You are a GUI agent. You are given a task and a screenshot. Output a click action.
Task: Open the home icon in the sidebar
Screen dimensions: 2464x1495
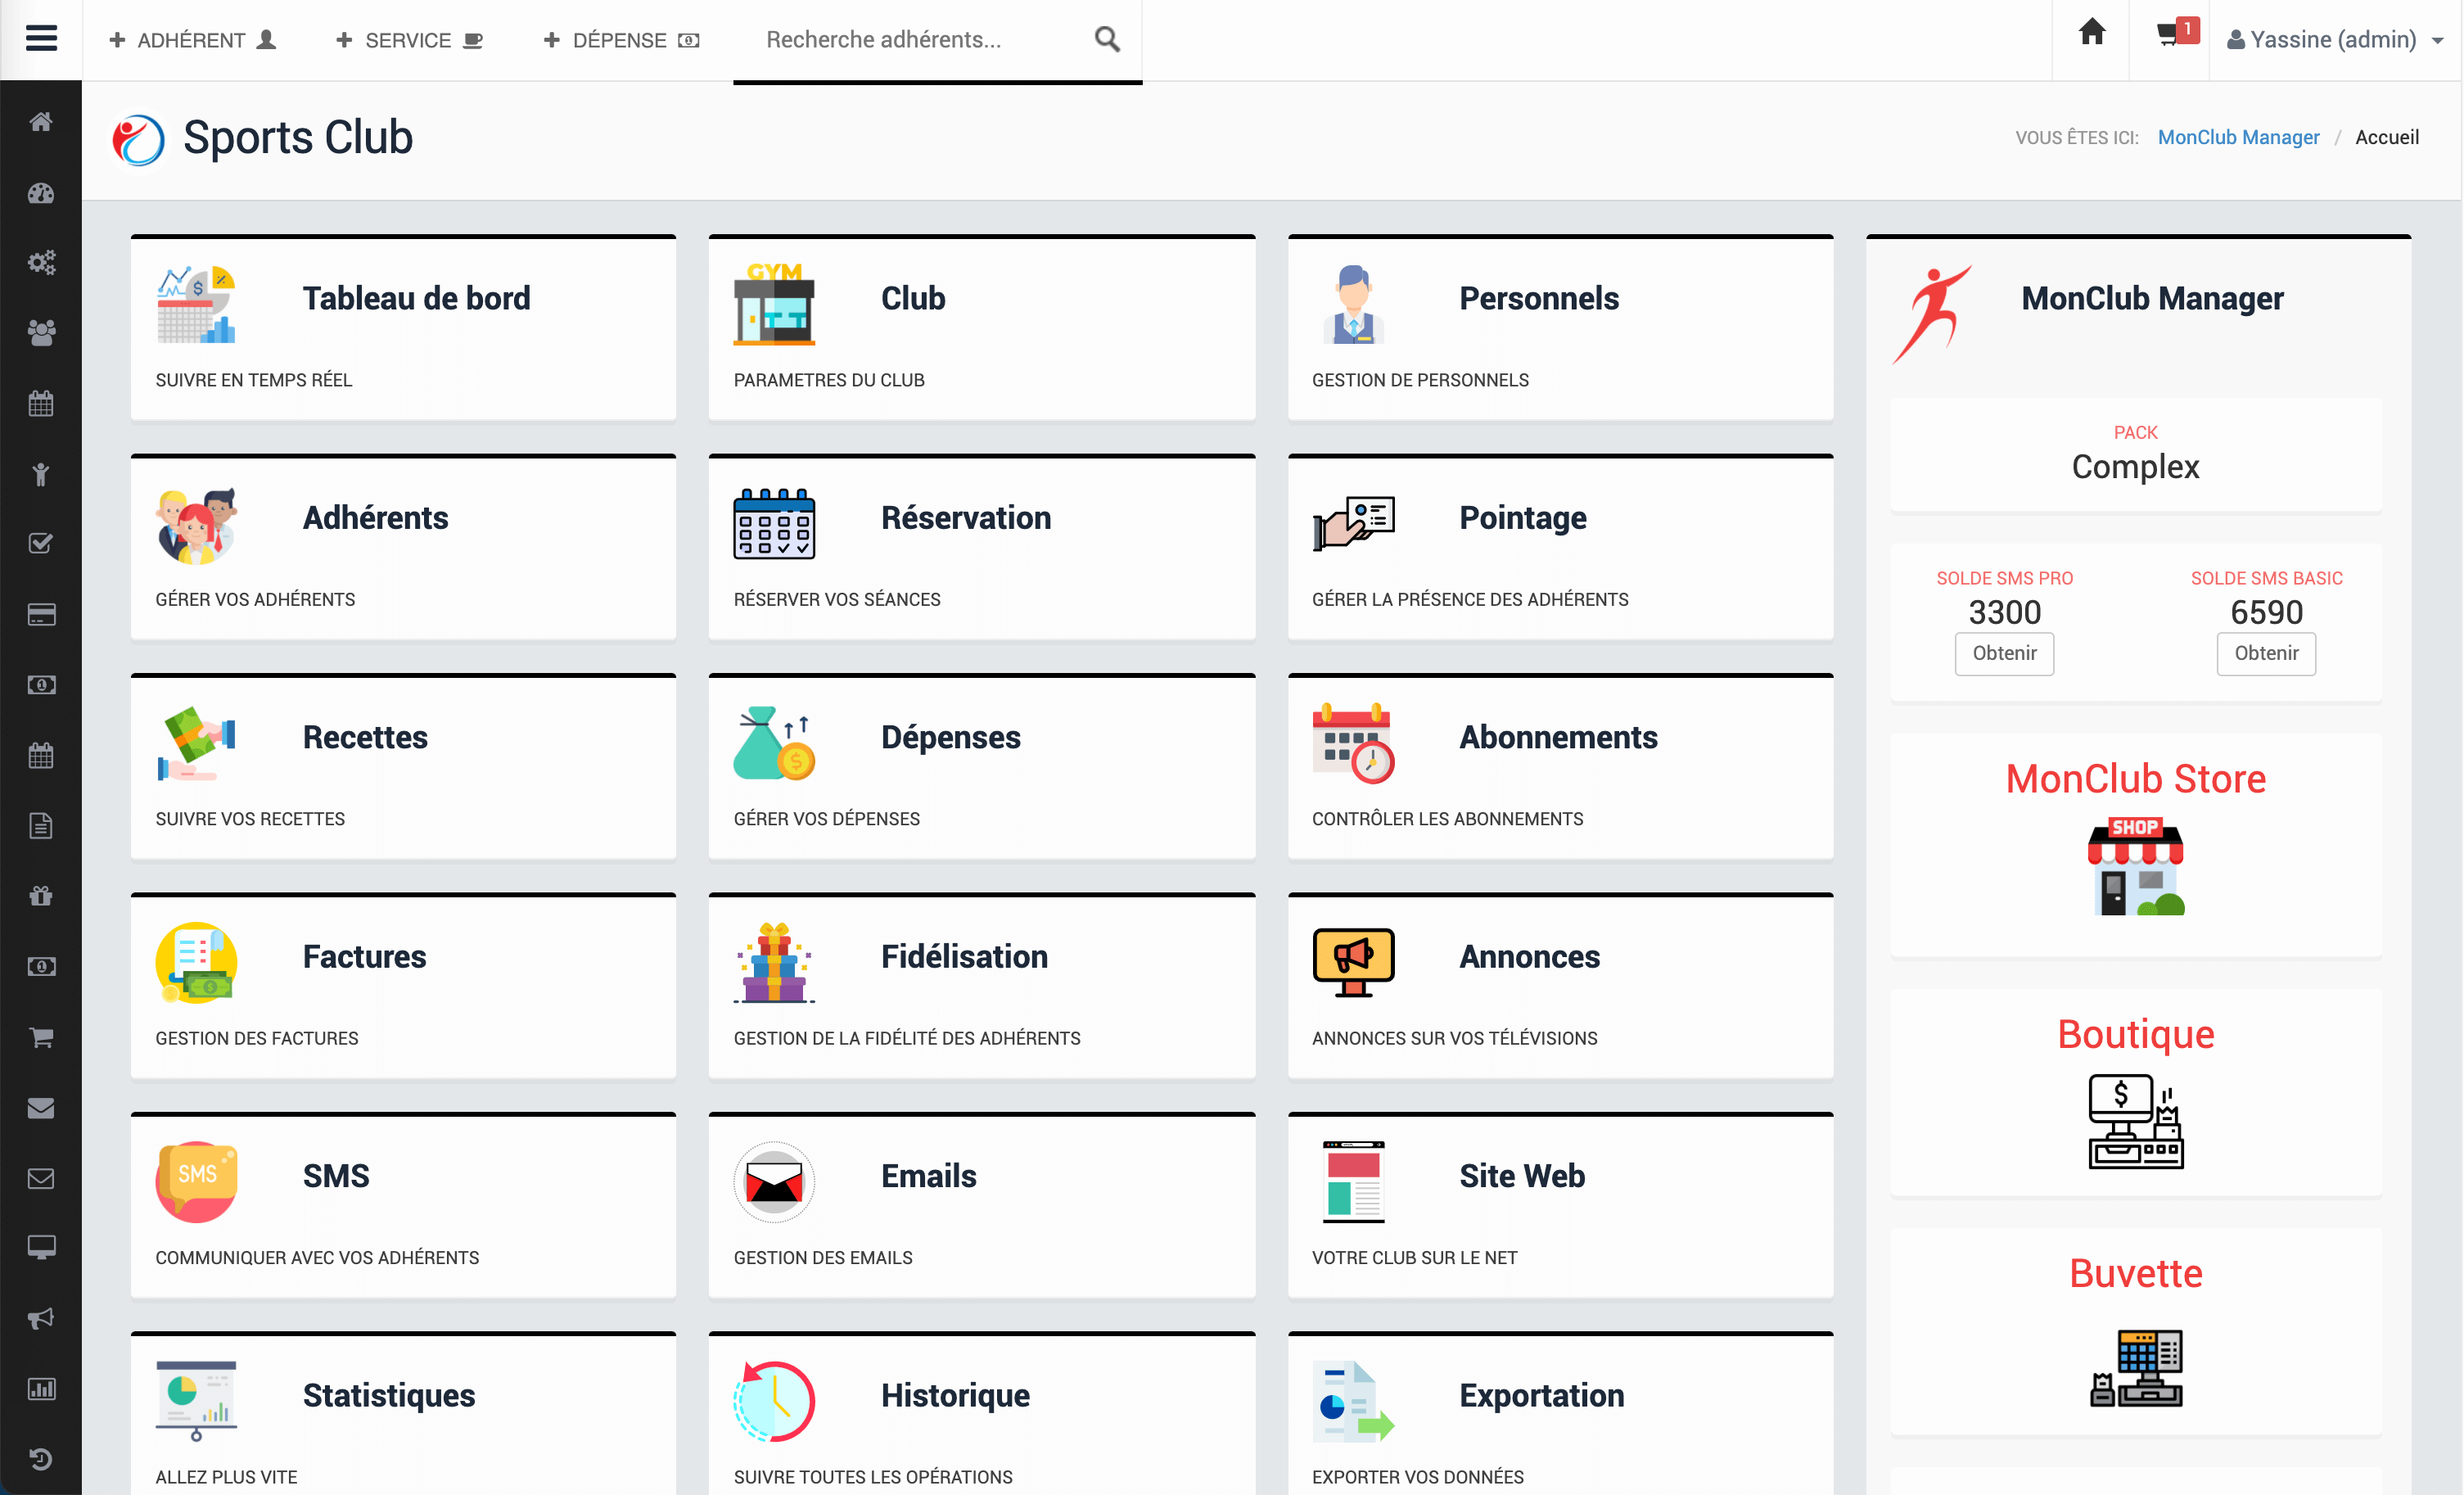coord(41,121)
